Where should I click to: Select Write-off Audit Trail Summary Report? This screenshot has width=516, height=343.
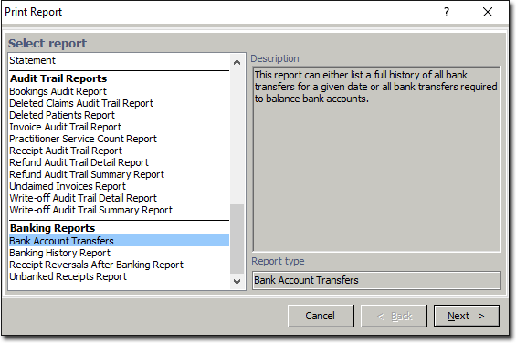[119, 210]
